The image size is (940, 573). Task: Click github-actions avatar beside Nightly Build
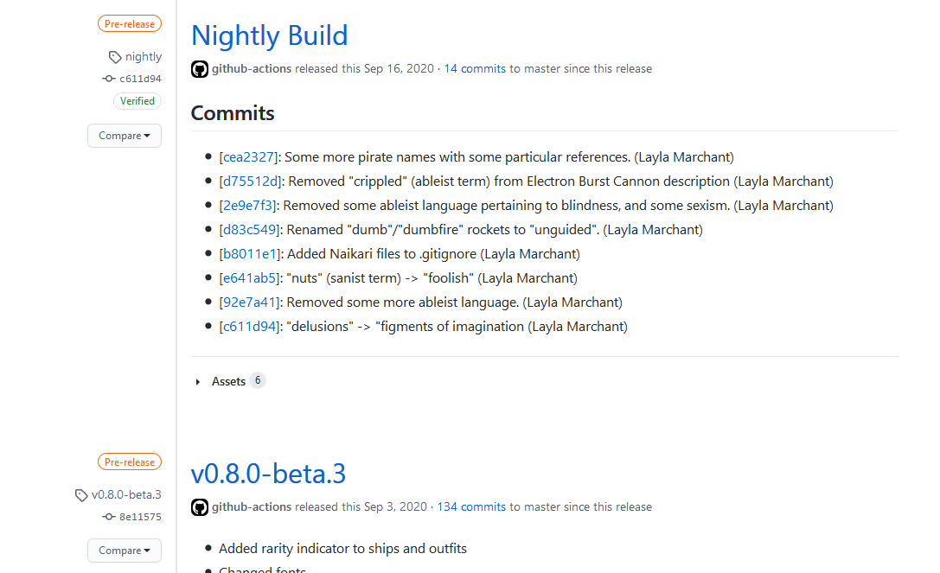[x=200, y=69]
